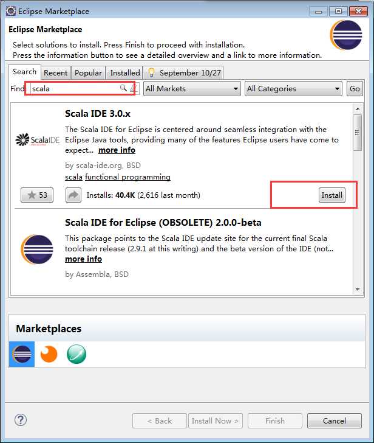Click the Back button
Screen dimensions: 374x443
click(160, 420)
